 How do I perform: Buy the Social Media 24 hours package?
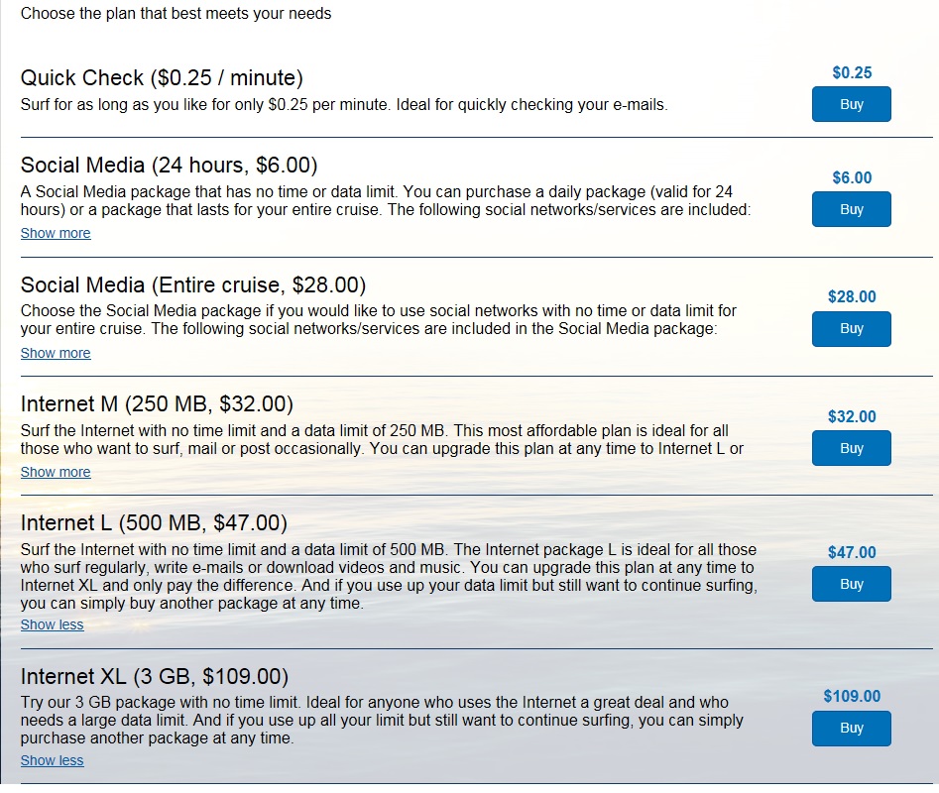tap(851, 209)
